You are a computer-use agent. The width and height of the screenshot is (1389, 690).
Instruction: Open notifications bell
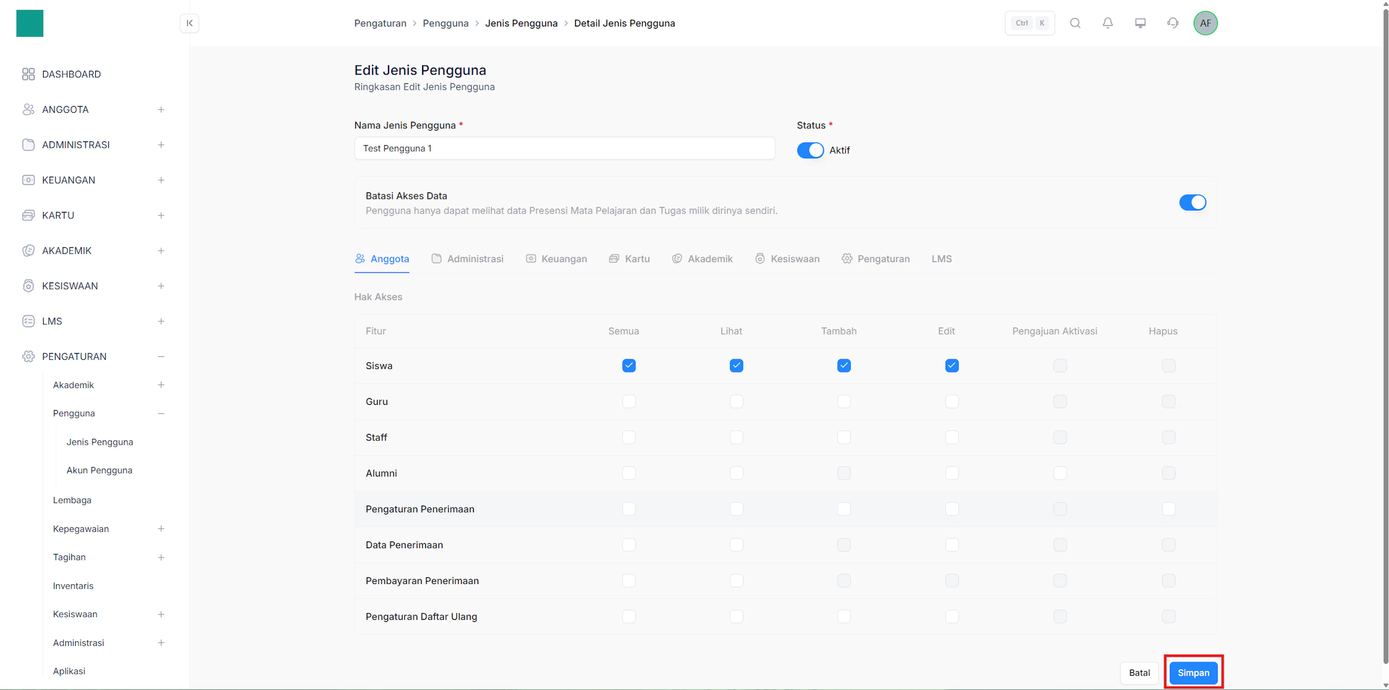pyautogui.click(x=1108, y=23)
